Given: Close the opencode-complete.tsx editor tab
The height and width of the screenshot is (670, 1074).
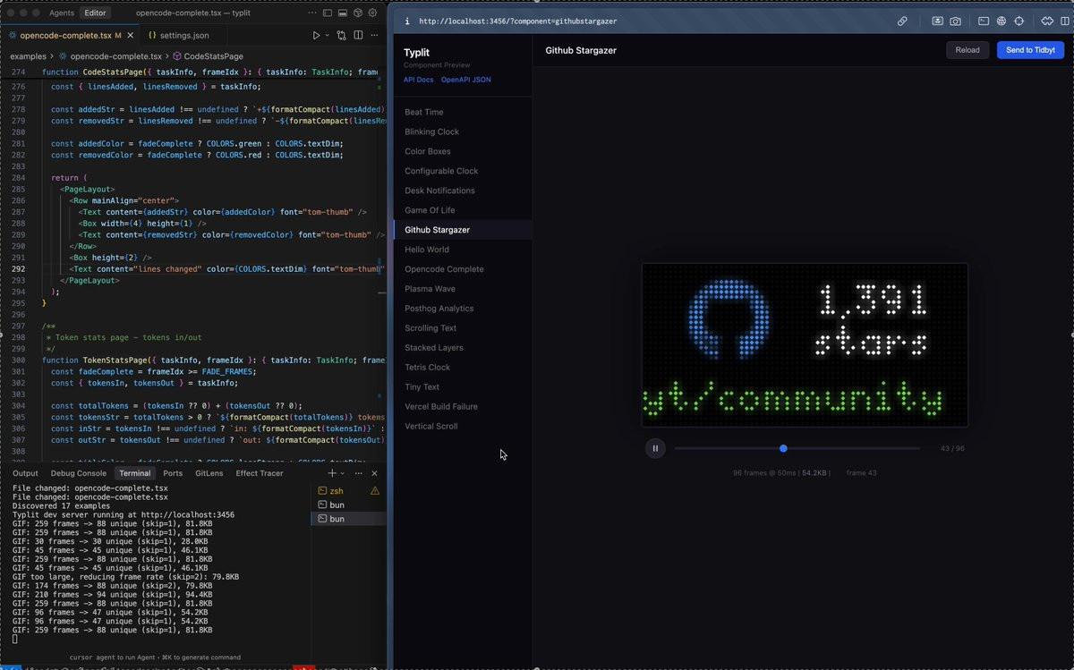Looking at the screenshot, I should point(130,36).
